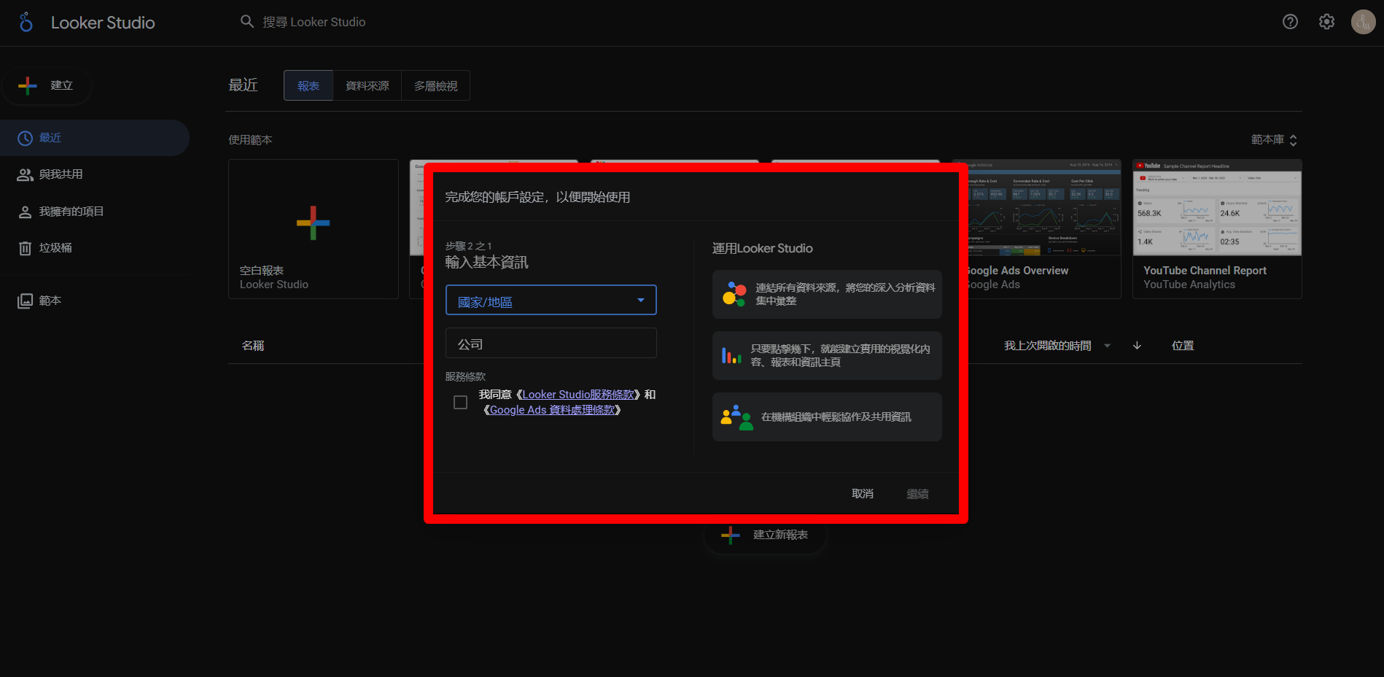
Task: Open the YouTube Channel Report template
Action: coord(1217,229)
